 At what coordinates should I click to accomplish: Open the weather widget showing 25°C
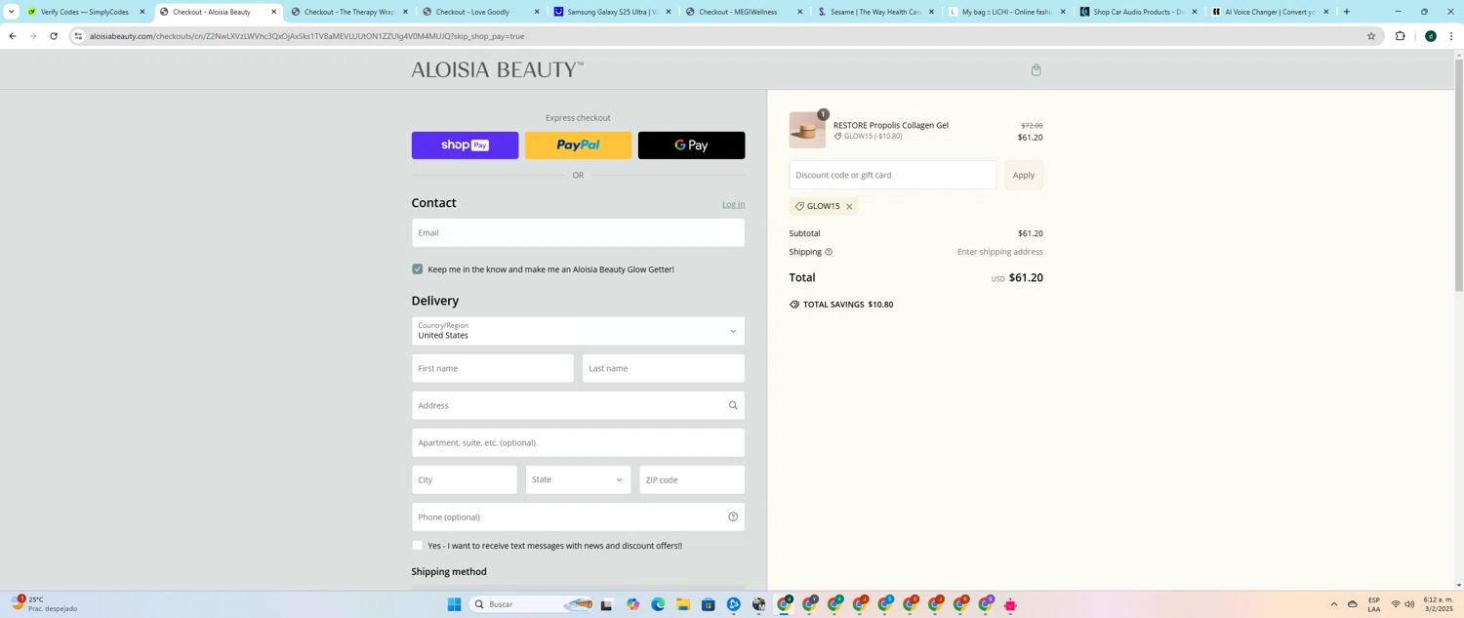44,604
